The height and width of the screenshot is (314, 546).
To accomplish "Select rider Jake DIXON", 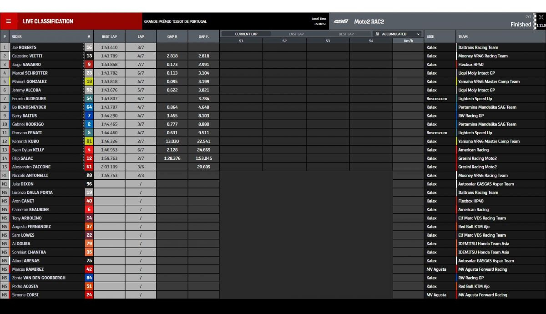I will [23, 184].
